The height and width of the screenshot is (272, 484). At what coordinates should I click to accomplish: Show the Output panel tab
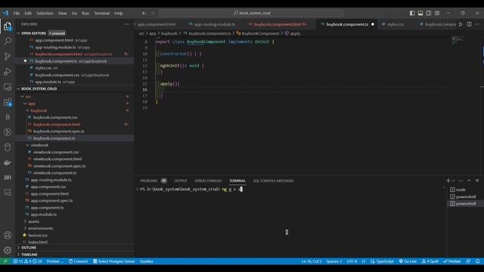tap(181, 181)
